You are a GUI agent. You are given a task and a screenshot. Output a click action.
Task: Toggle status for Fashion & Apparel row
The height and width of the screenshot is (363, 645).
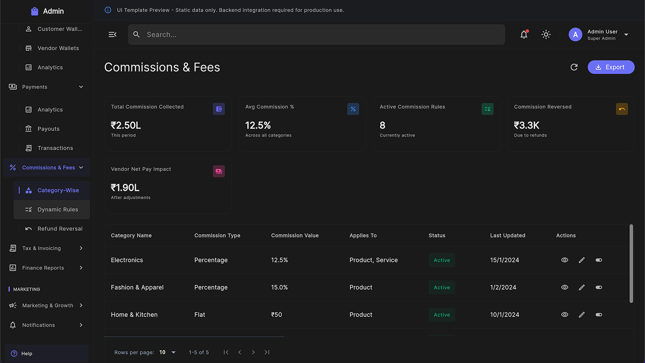[x=599, y=287]
